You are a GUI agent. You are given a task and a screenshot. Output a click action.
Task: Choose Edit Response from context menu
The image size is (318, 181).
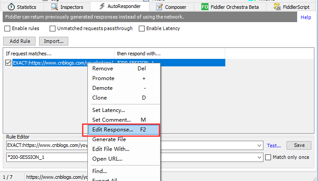point(113,130)
